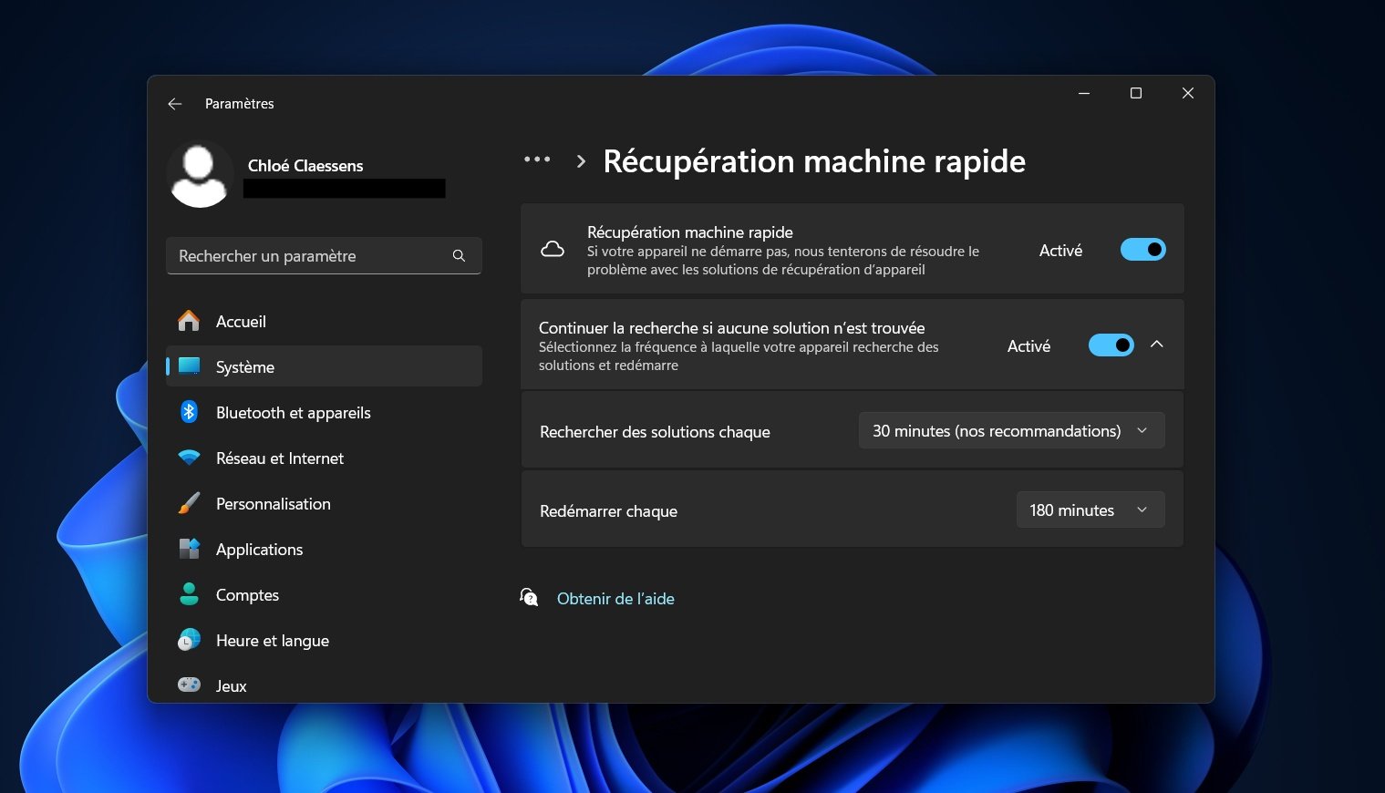Open Réseau et Internet settings

(x=279, y=458)
